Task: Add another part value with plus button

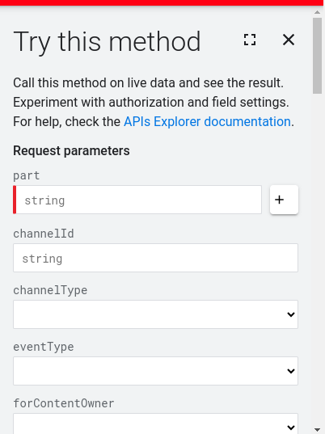Action: [284, 200]
